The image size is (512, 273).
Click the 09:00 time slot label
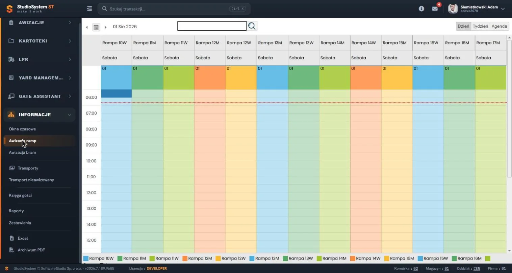[x=91, y=145]
